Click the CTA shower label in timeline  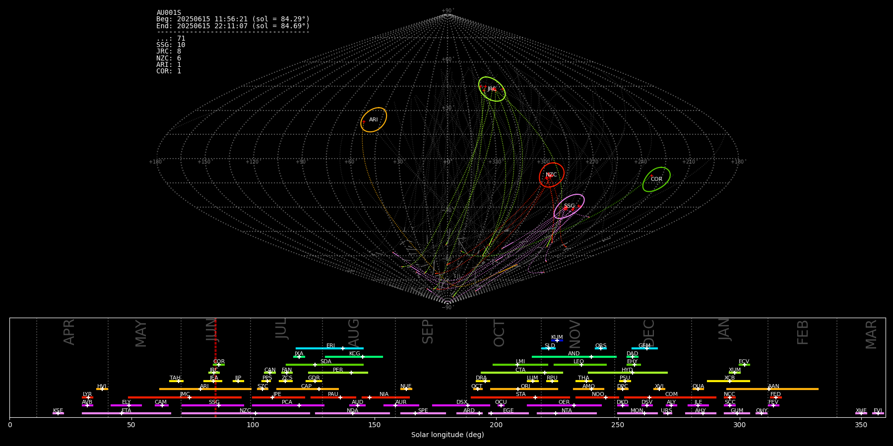coord(520,370)
